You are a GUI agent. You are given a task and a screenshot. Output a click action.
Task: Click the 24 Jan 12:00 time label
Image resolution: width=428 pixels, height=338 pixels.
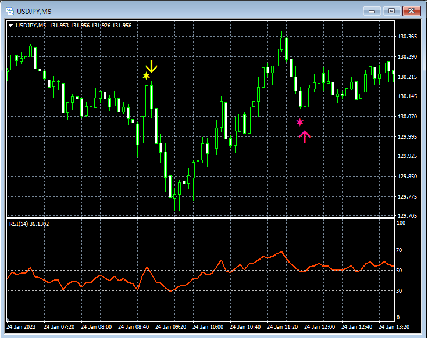[319, 326]
